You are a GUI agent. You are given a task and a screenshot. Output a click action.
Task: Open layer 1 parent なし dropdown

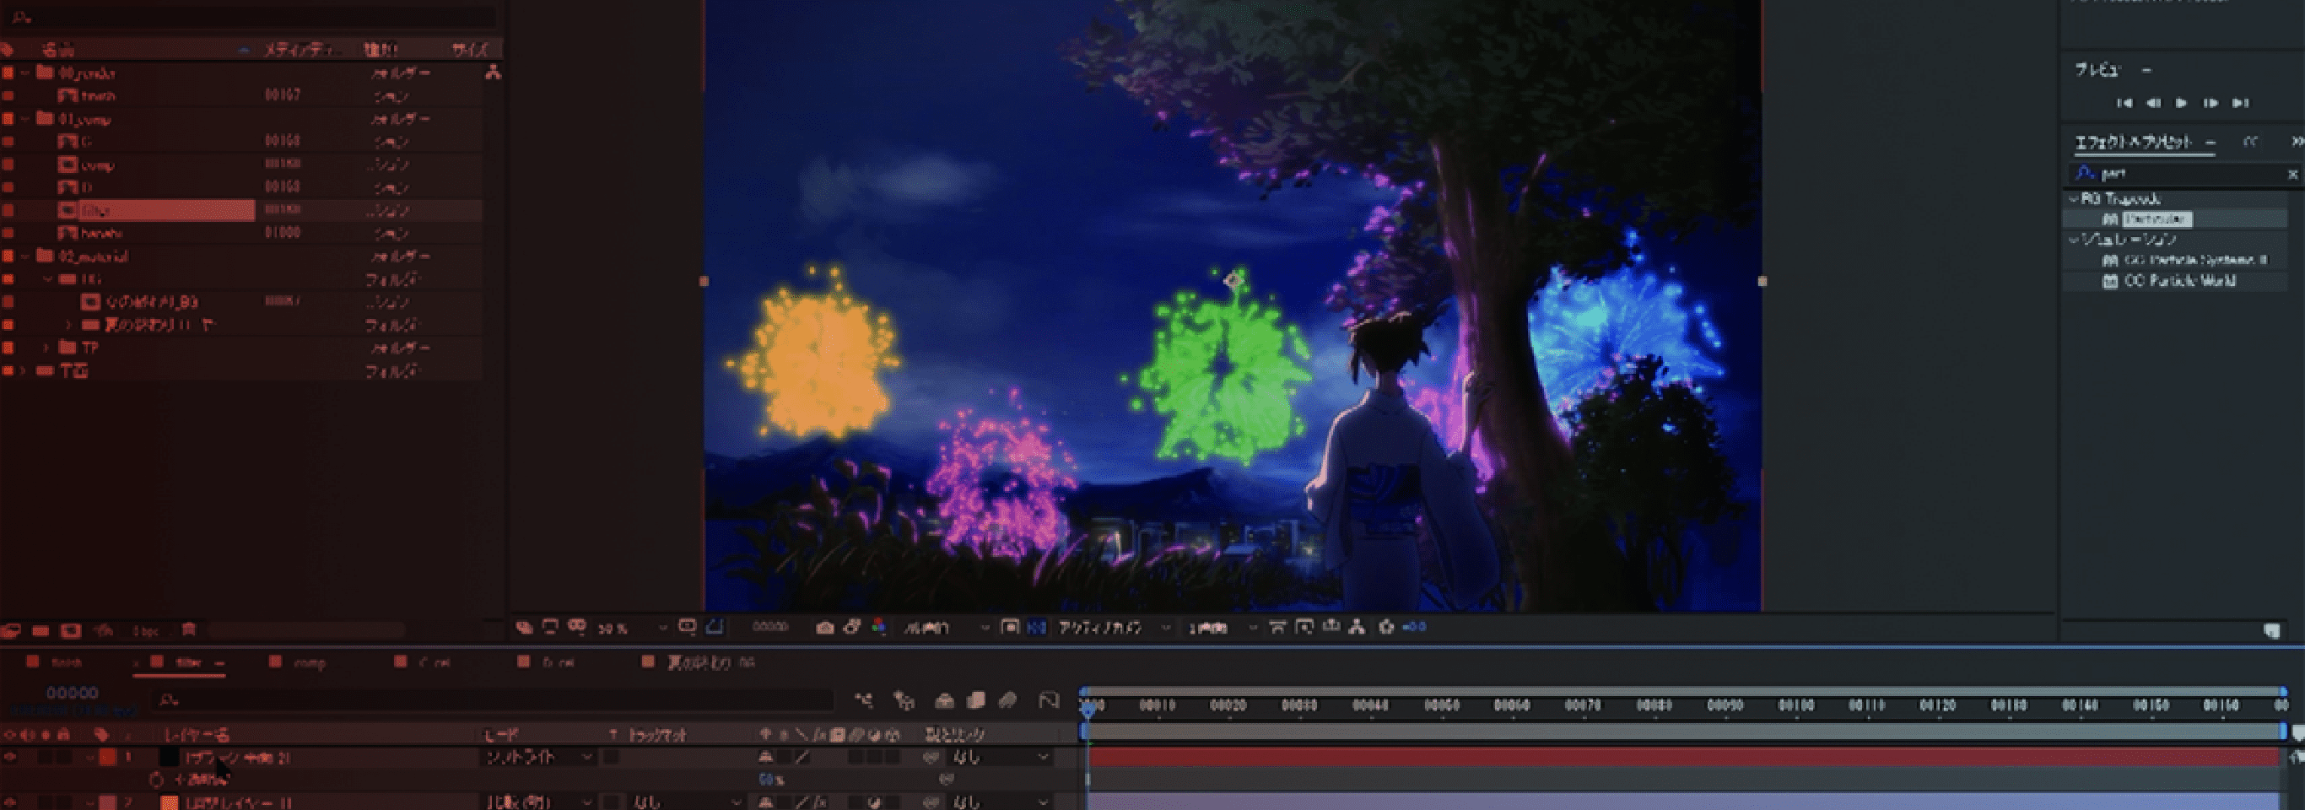[1001, 757]
